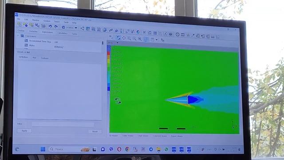The height and width of the screenshot is (160, 284).
Task: Collapse the Expressions tree node
Action: pyautogui.click(x=18, y=36)
